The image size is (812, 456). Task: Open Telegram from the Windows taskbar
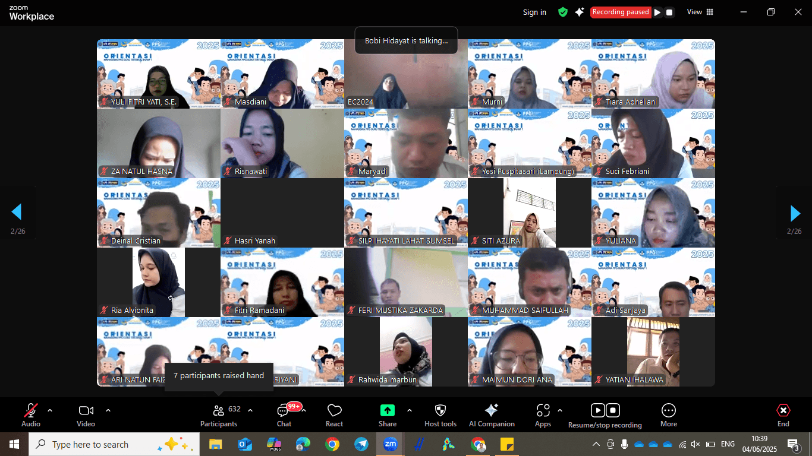(x=361, y=444)
